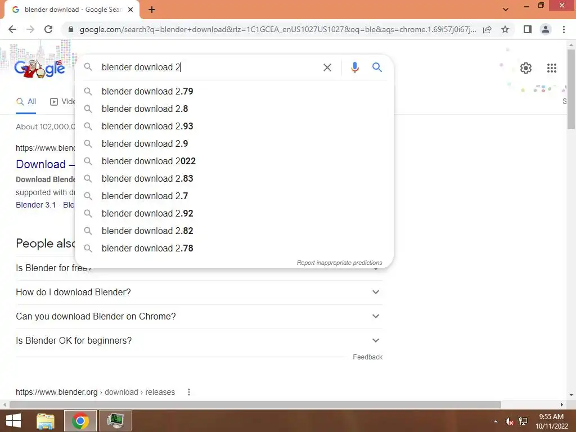This screenshot has width=576, height=432.
Task: Choose suggestion blender download 2.82
Action: tap(234, 231)
